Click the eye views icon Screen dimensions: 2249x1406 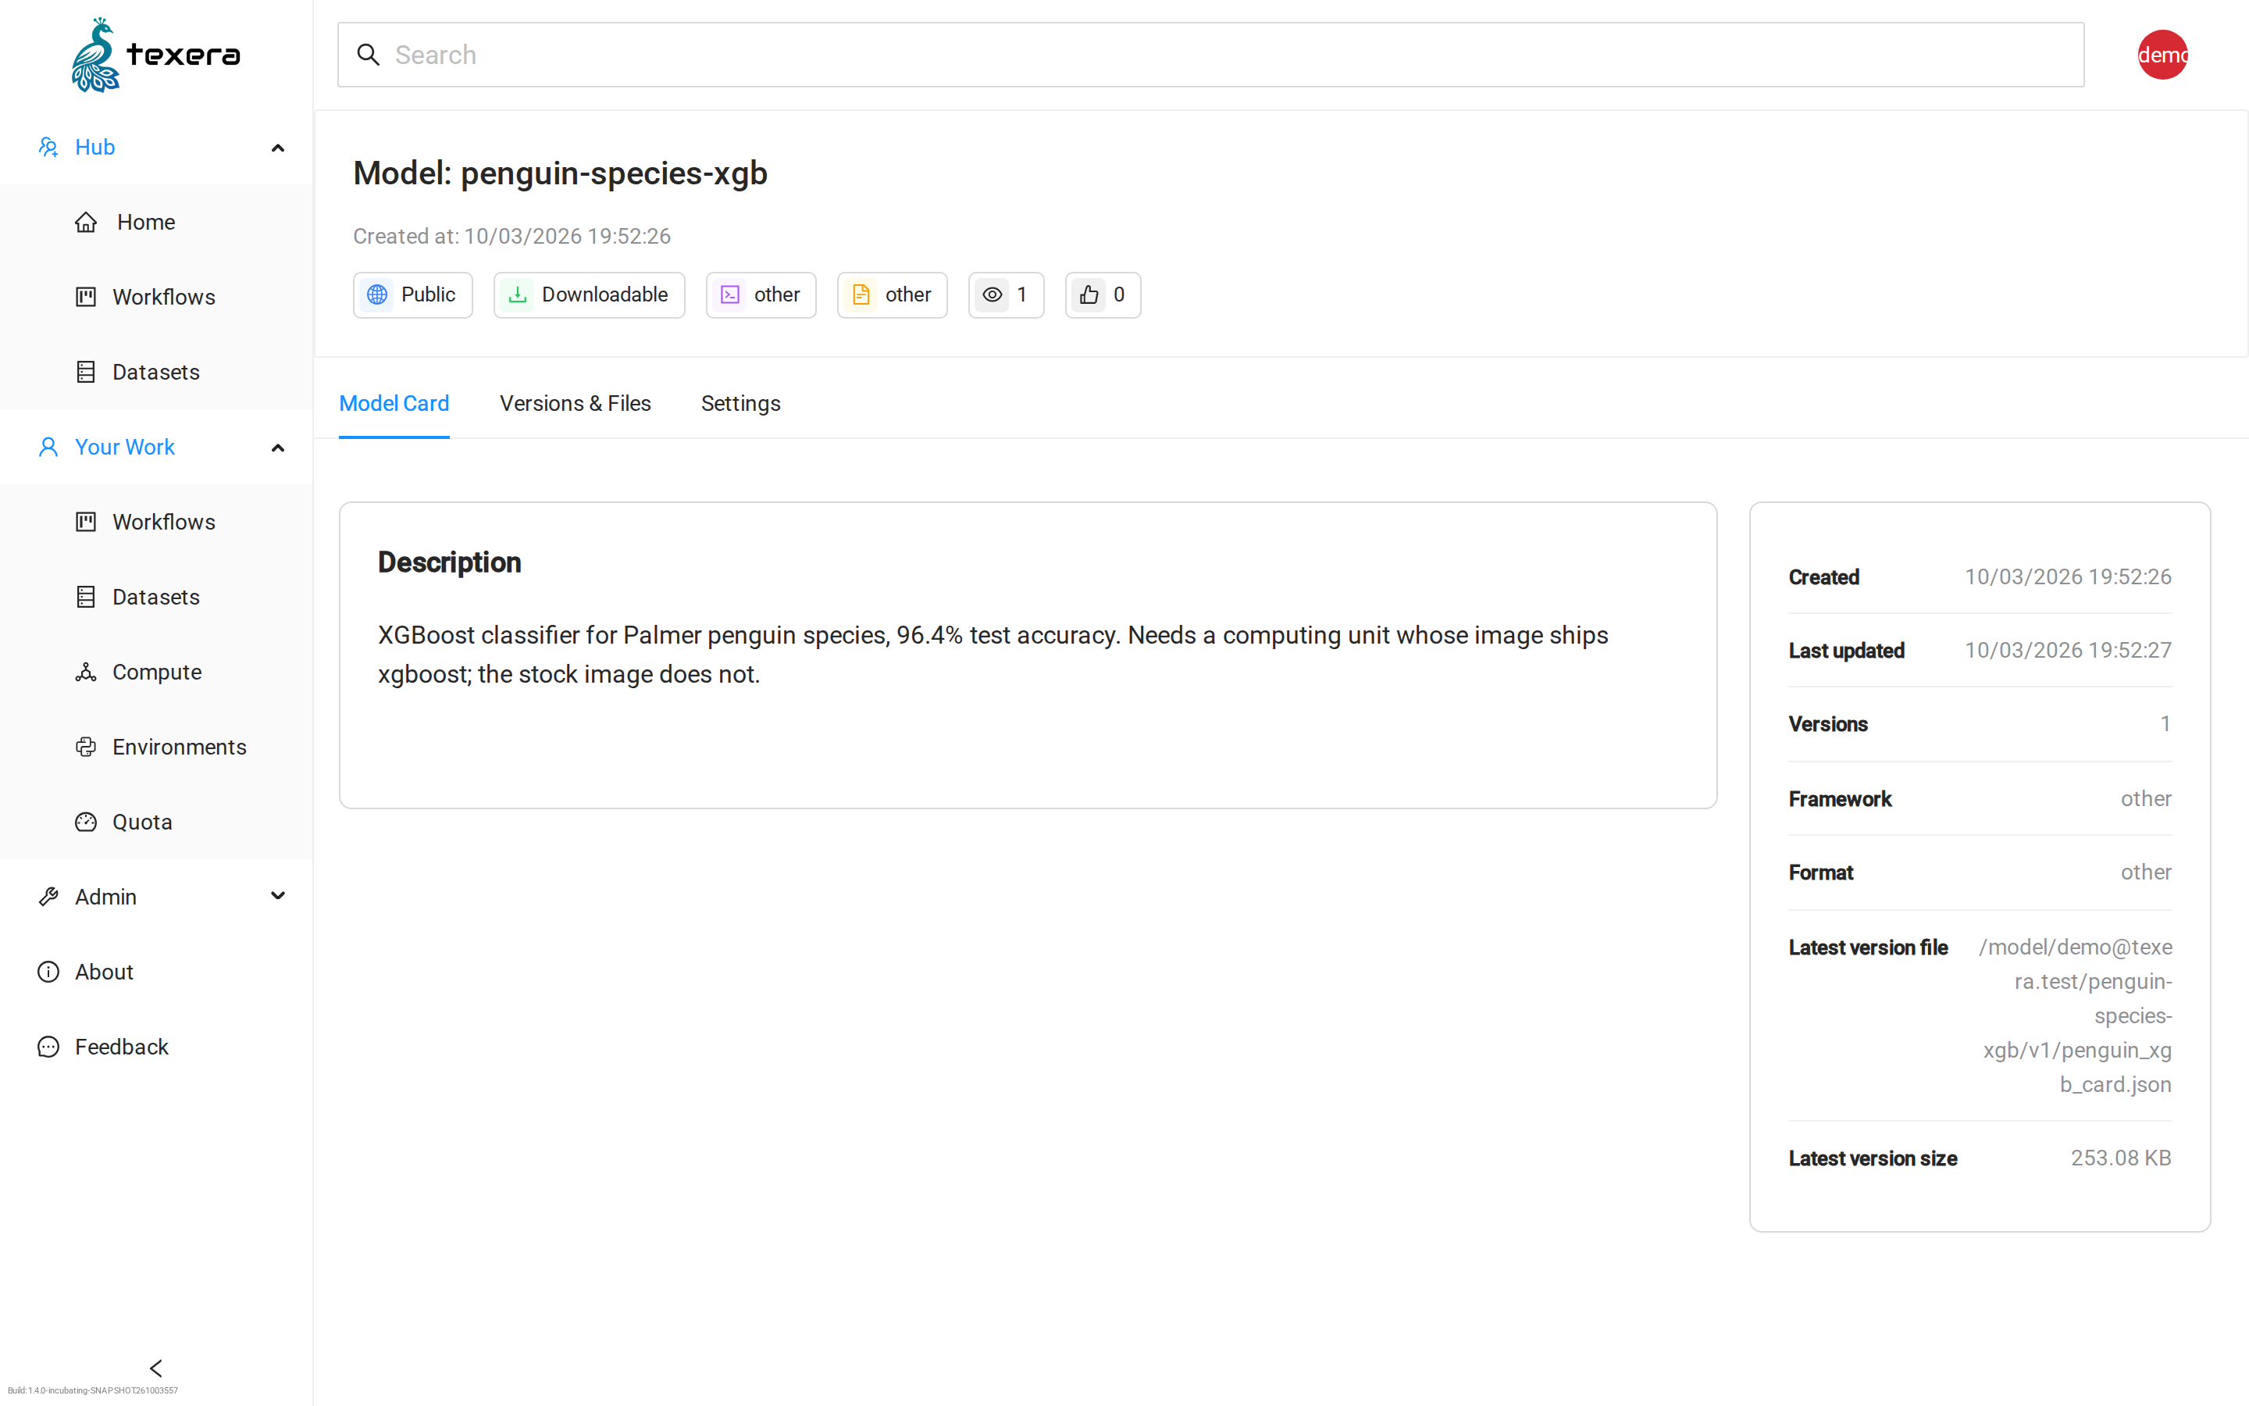point(993,294)
